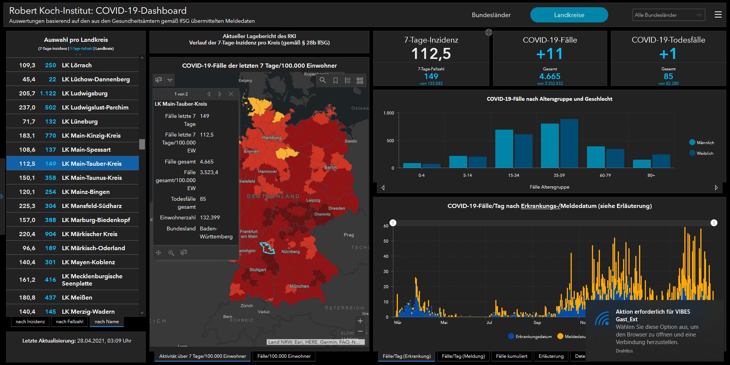Open the map search magnifier tool
Viewport: 730px width, 365px height.
[x=323, y=80]
